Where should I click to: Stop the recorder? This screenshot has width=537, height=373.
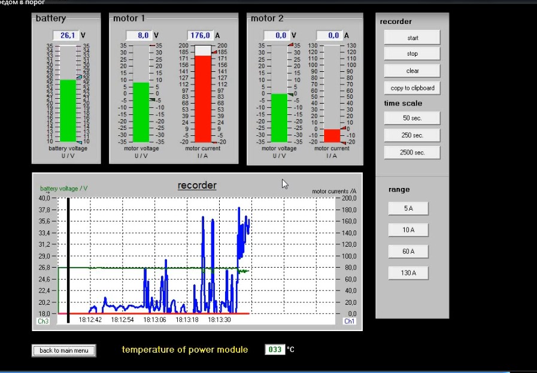tap(412, 54)
